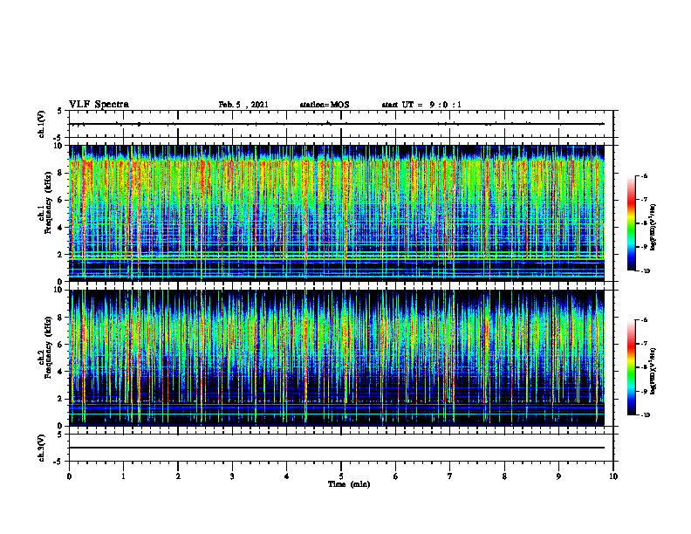
Task: Click the "station=MOS" label
Action: tap(325, 105)
